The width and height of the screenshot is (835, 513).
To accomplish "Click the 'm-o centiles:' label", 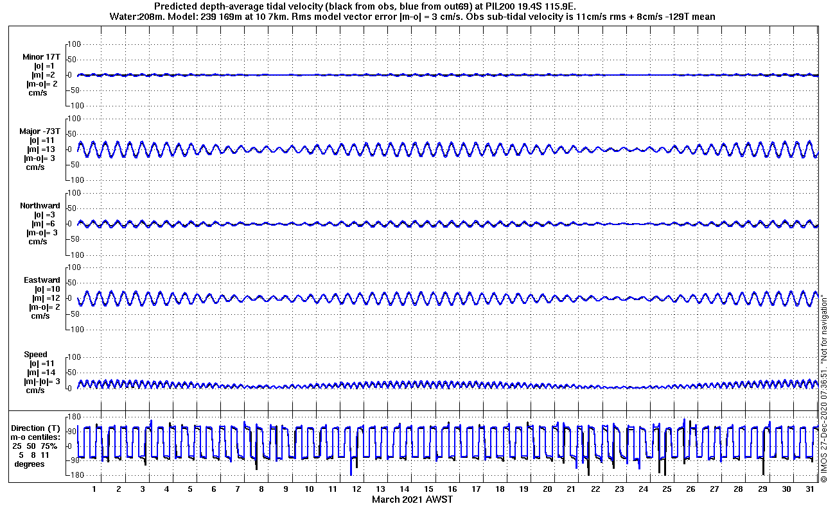I will click(x=35, y=437).
